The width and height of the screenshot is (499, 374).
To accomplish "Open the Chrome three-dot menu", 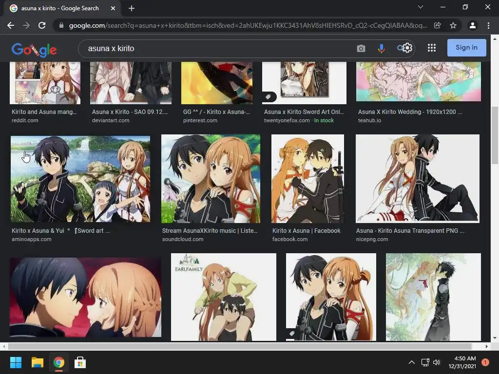I will pyautogui.click(x=488, y=25).
